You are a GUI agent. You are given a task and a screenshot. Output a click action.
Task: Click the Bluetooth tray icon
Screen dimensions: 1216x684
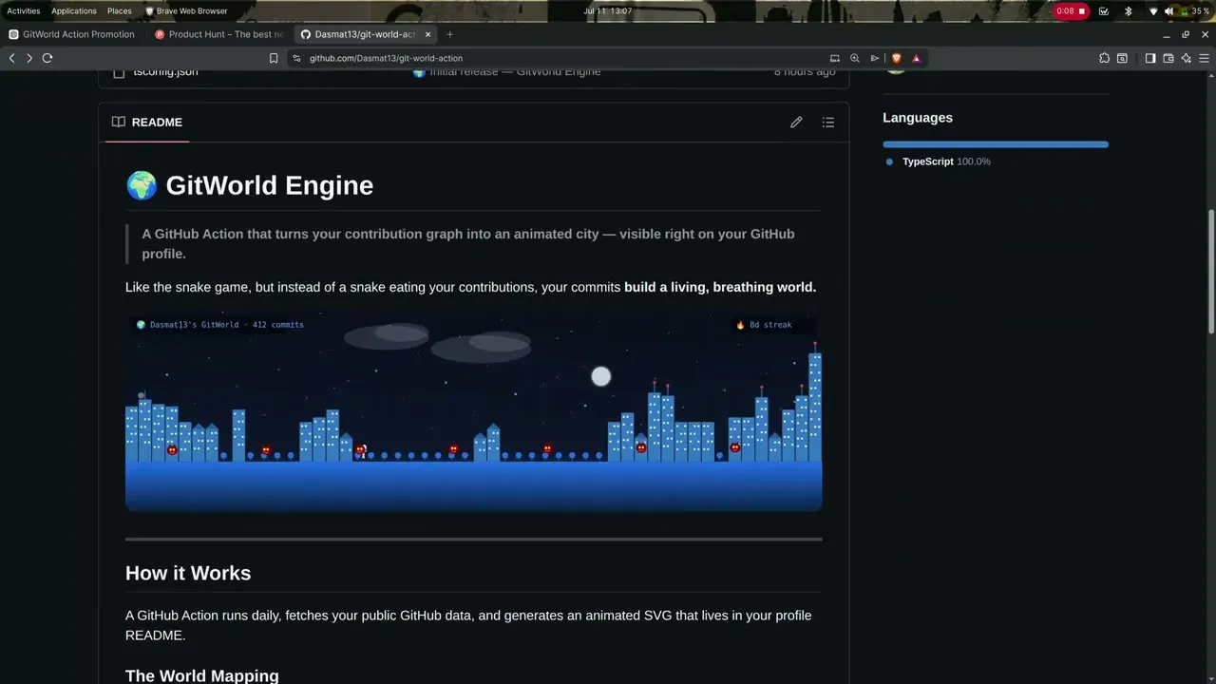[x=1129, y=11]
